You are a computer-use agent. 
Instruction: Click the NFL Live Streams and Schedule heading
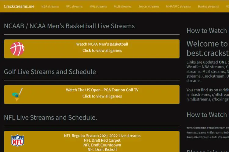[50, 118]
